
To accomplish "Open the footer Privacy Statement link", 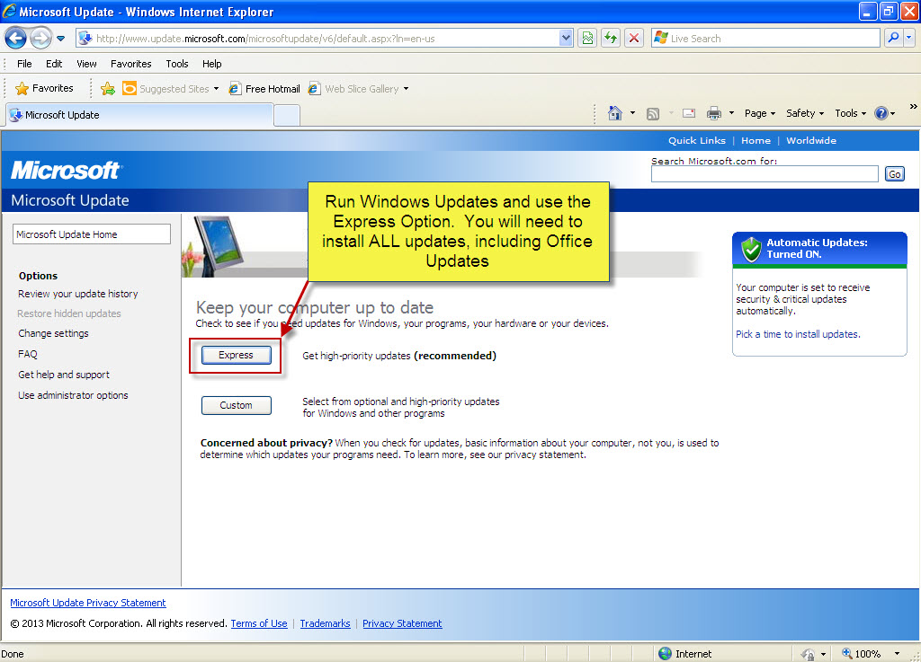I will click(x=402, y=623).
